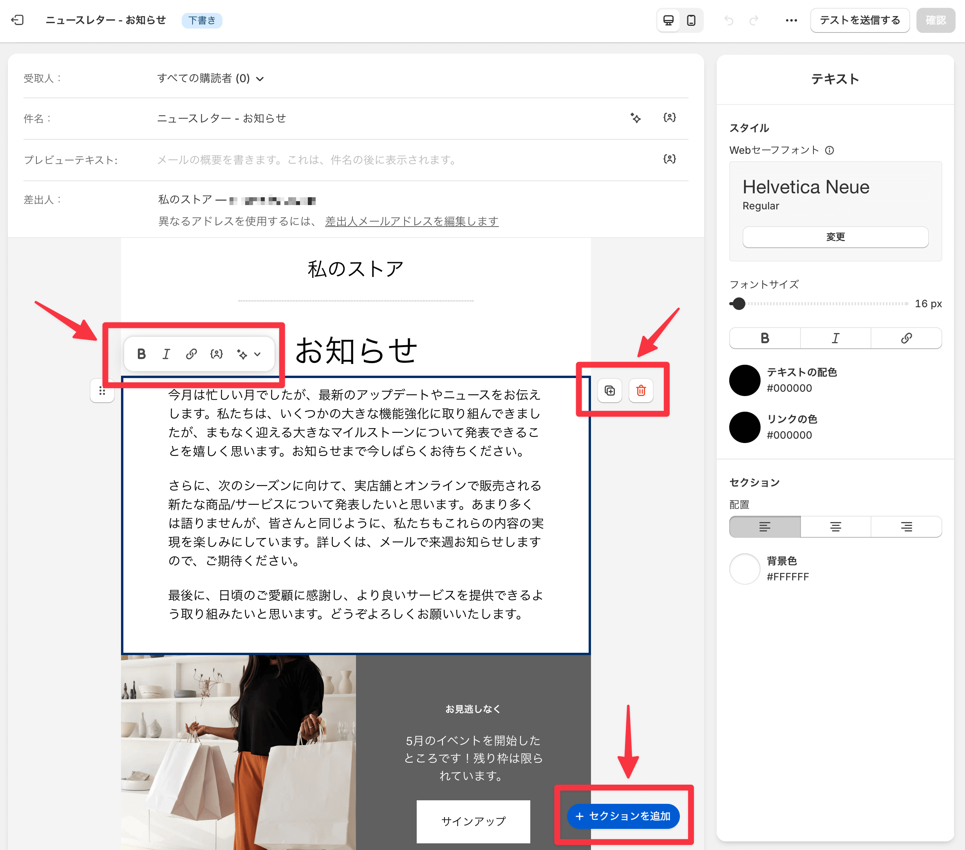Switch to mobile preview mode

(691, 20)
